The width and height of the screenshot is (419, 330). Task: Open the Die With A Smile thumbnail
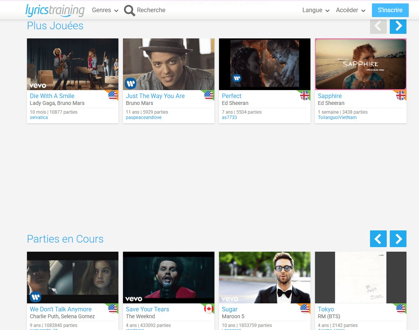click(73, 64)
